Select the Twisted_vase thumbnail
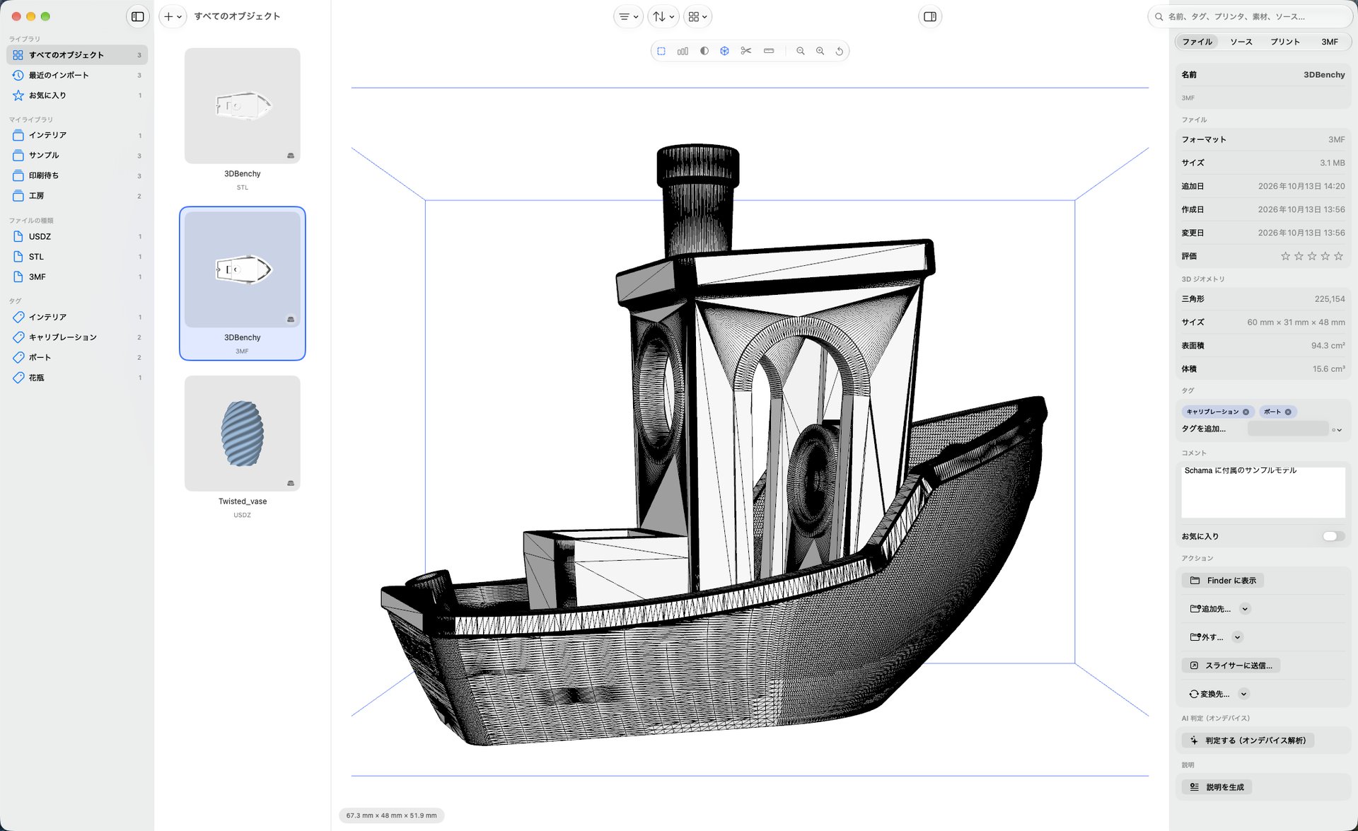This screenshot has height=831, width=1358. (x=243, y=434)
